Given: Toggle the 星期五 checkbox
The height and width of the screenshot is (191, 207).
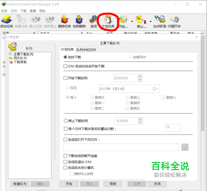Looking at the screenshot, I should coord(128,108).
